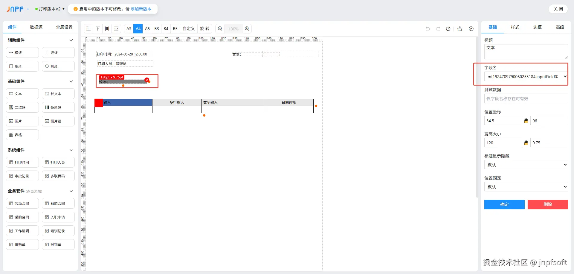574x274 pixels.
Task: Collapse the 基础组件 section
Action: coord(71,81)
